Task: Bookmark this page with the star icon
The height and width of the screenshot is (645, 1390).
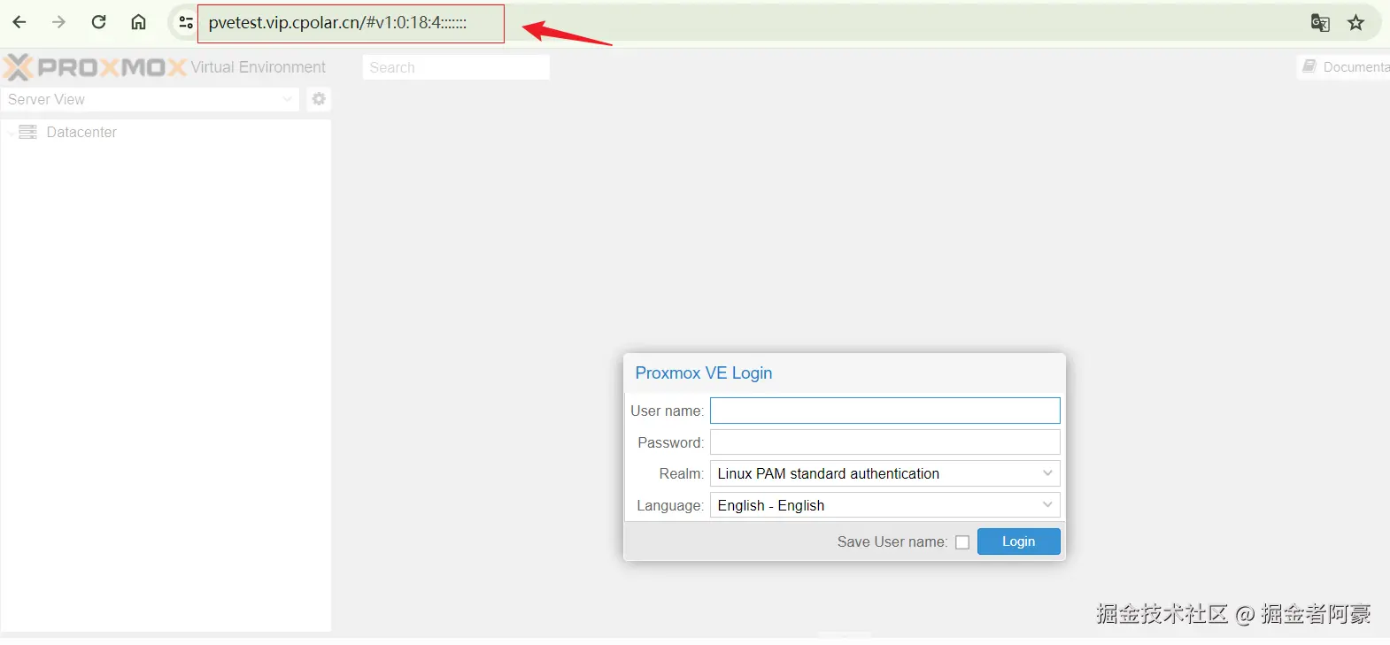Action: [1355, 23]
